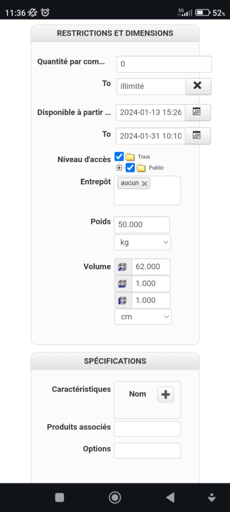Focus the Quantité par commande input field
230x512 pixels.
(164, 64)
